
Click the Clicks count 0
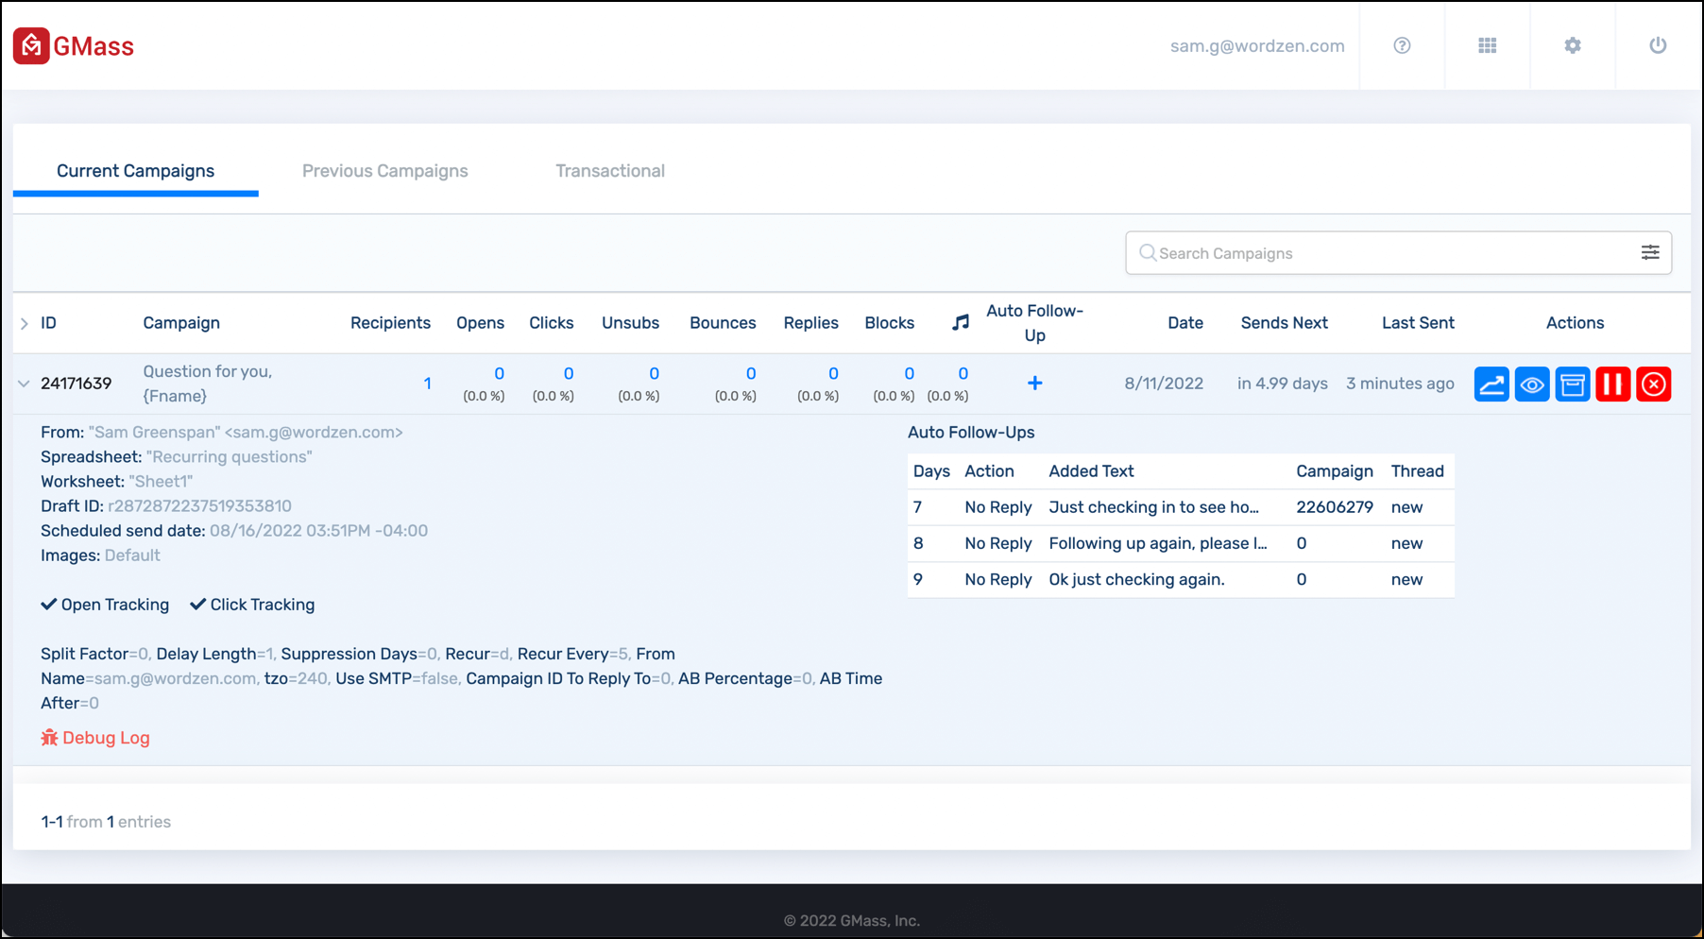(x=568, y=373)
